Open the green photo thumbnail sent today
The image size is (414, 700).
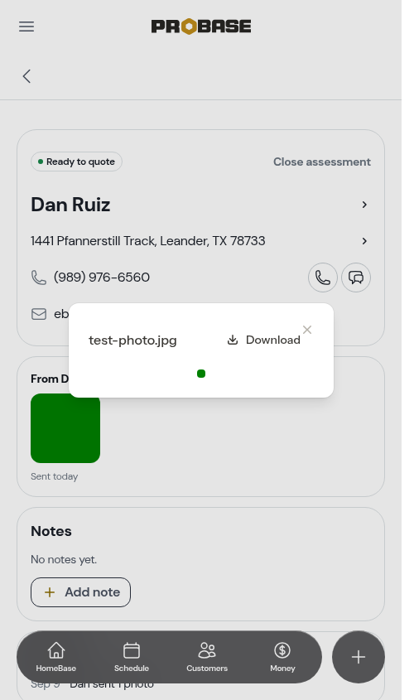[x=65, y=428]
